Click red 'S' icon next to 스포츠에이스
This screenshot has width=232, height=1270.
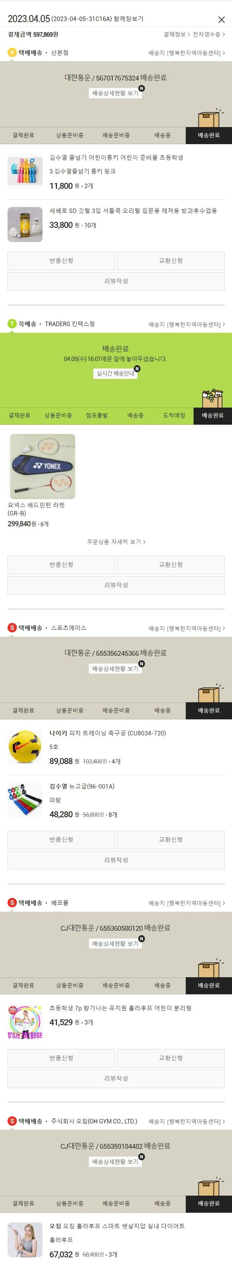tap(12, 628)
